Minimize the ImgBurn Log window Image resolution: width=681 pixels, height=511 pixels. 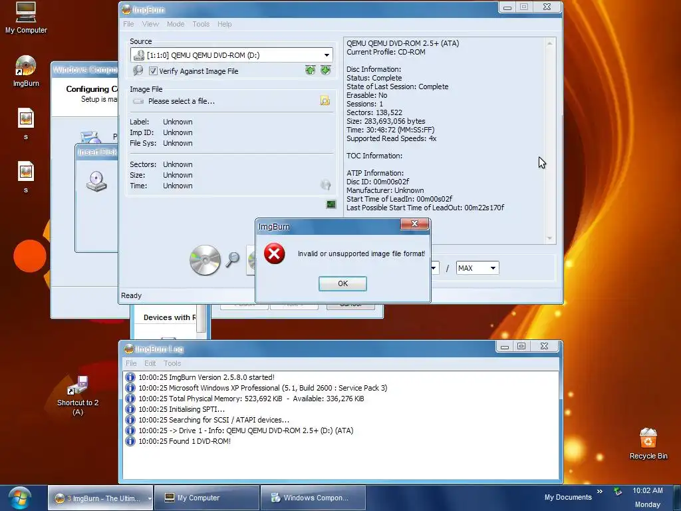click(x=504, y=346)
